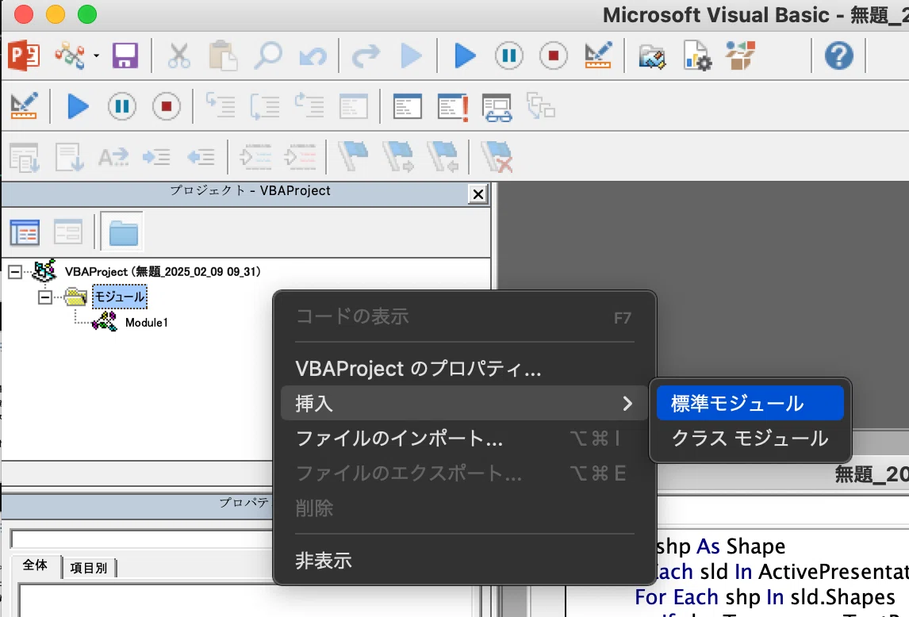Select VBAProject root tree item
Screen dimensions: 909x617
163,271
